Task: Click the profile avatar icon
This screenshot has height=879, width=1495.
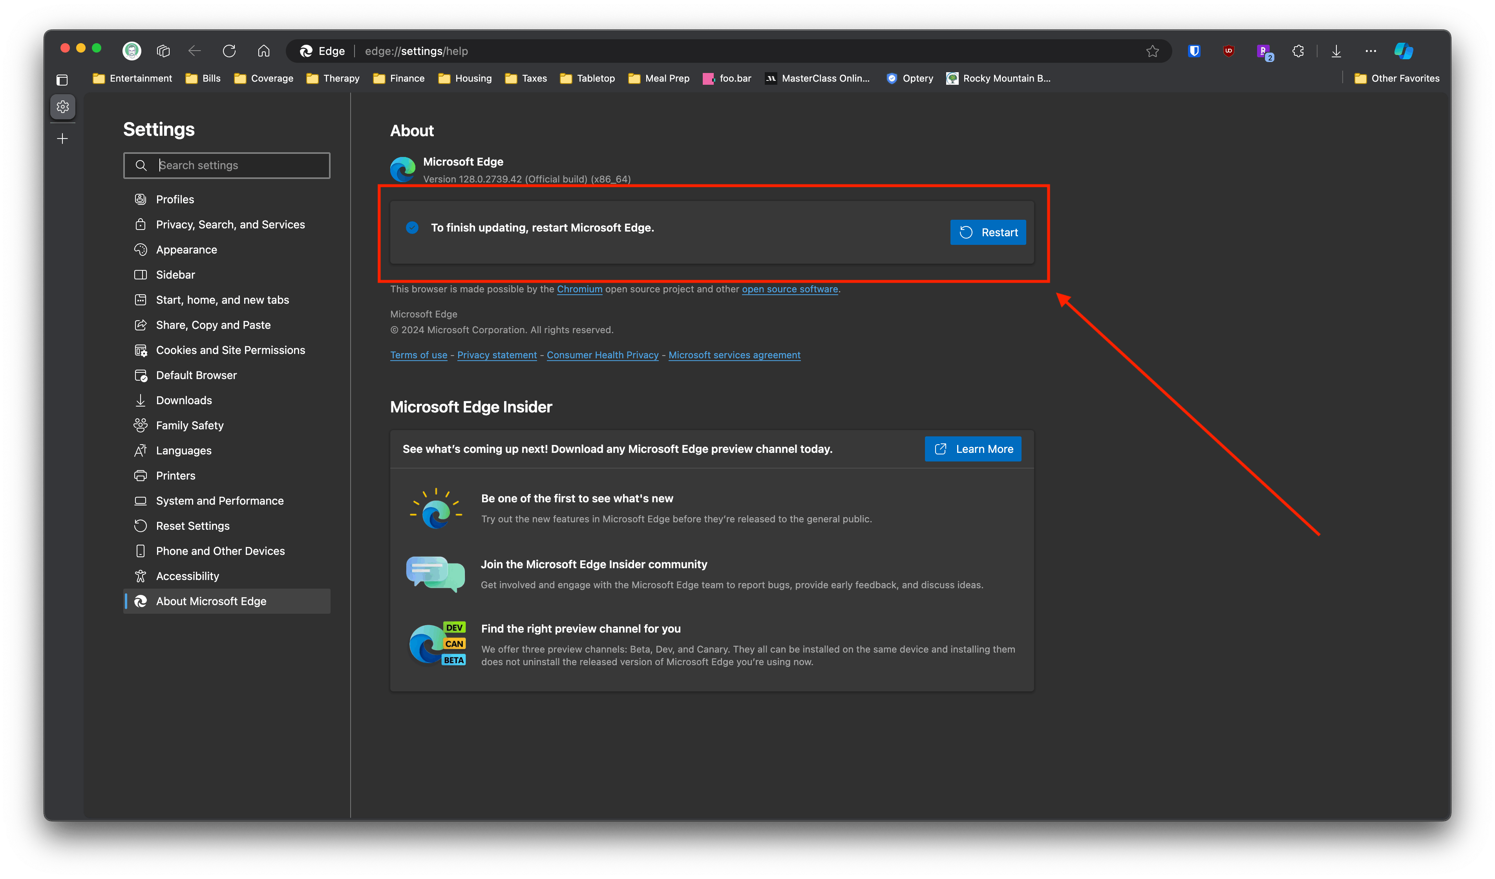Action: click(132, 51)
